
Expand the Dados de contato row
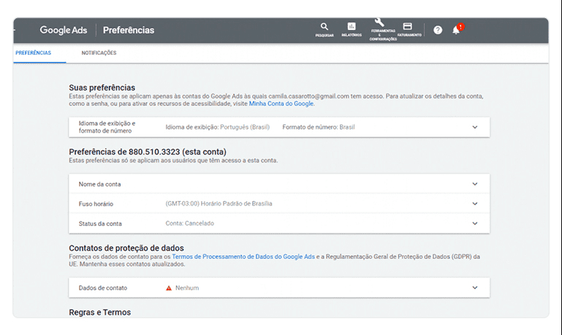[474, 288]
